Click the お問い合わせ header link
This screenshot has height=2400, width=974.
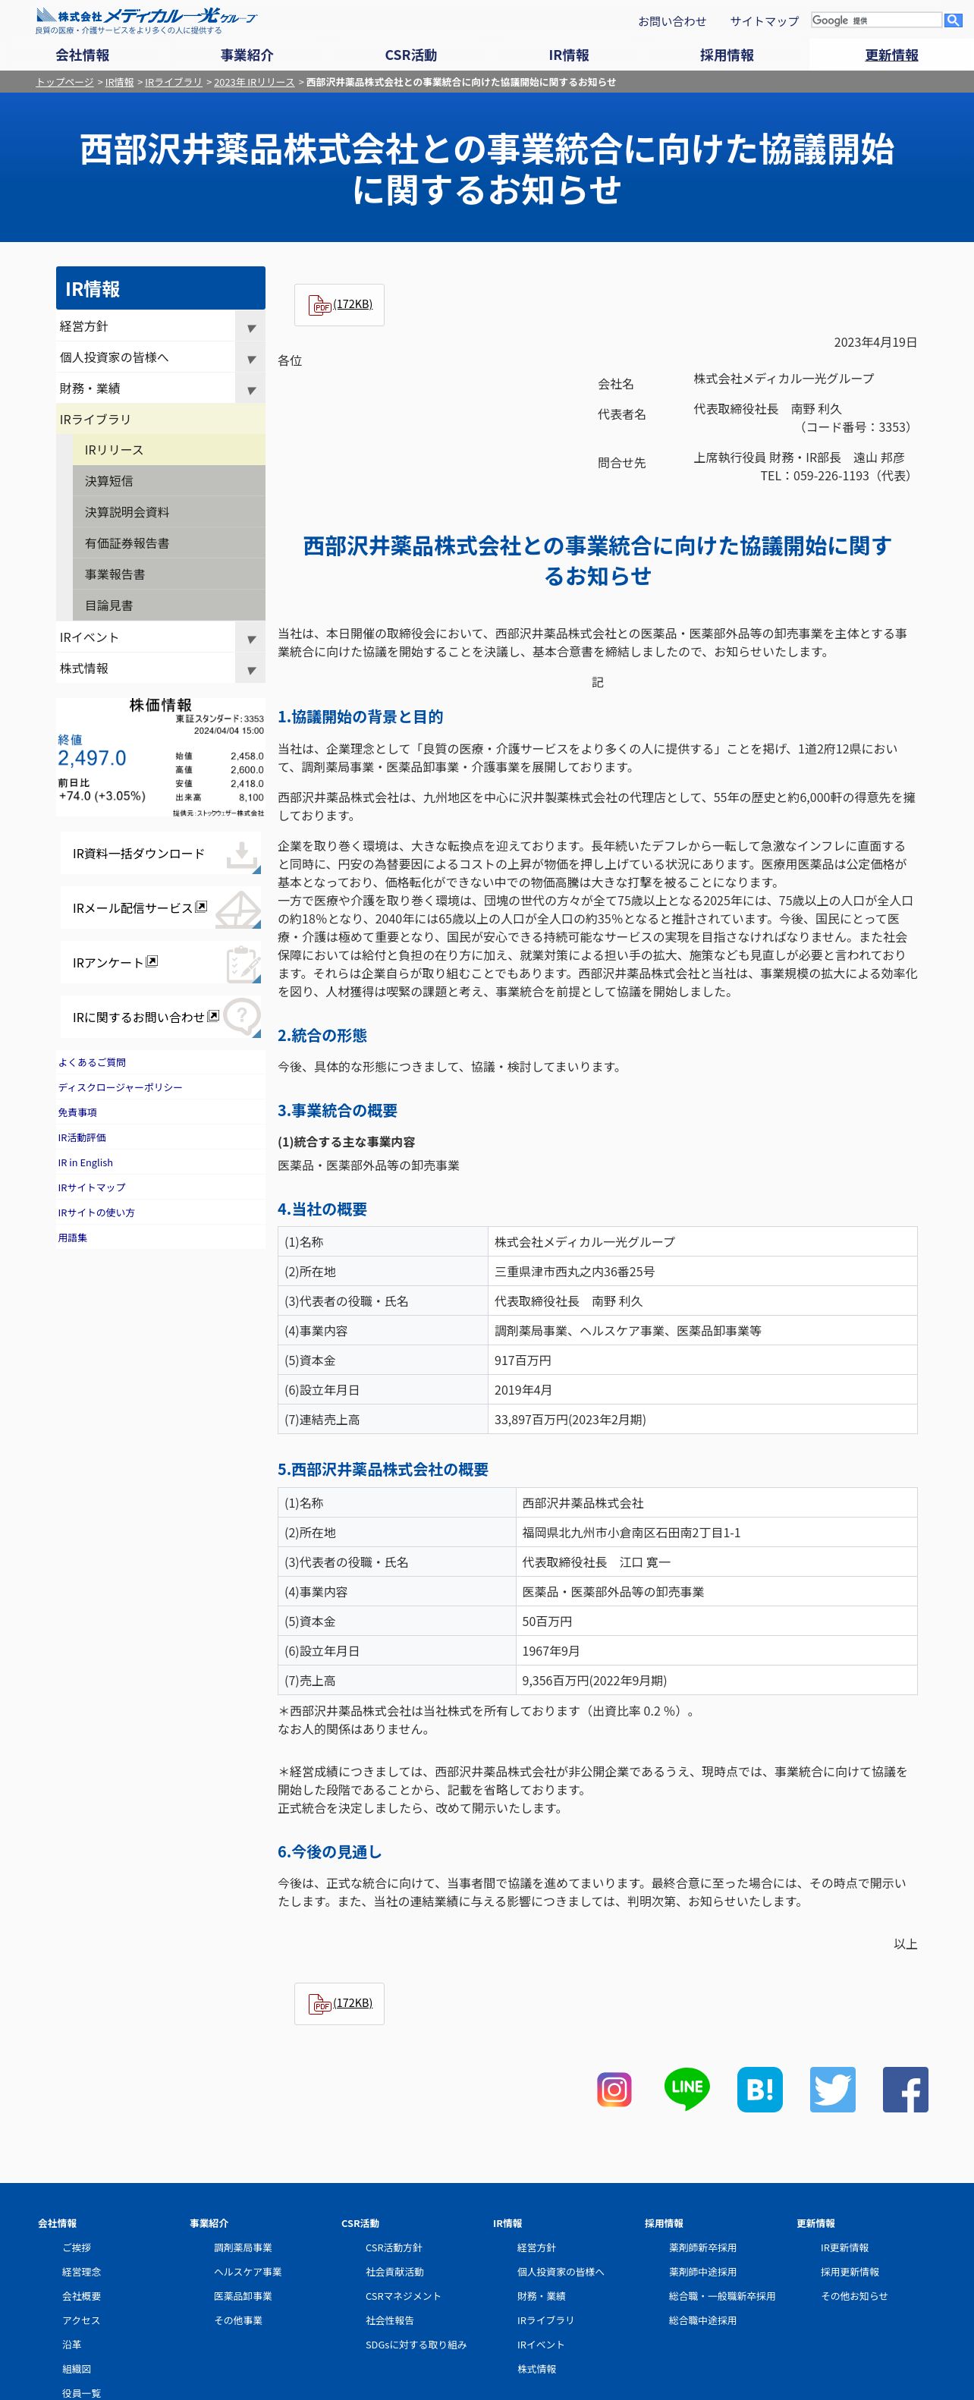pyautogui.click(x=671, y=21)
